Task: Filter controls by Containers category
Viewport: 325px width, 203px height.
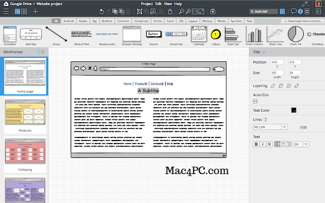Action: (x=141, y=21)
